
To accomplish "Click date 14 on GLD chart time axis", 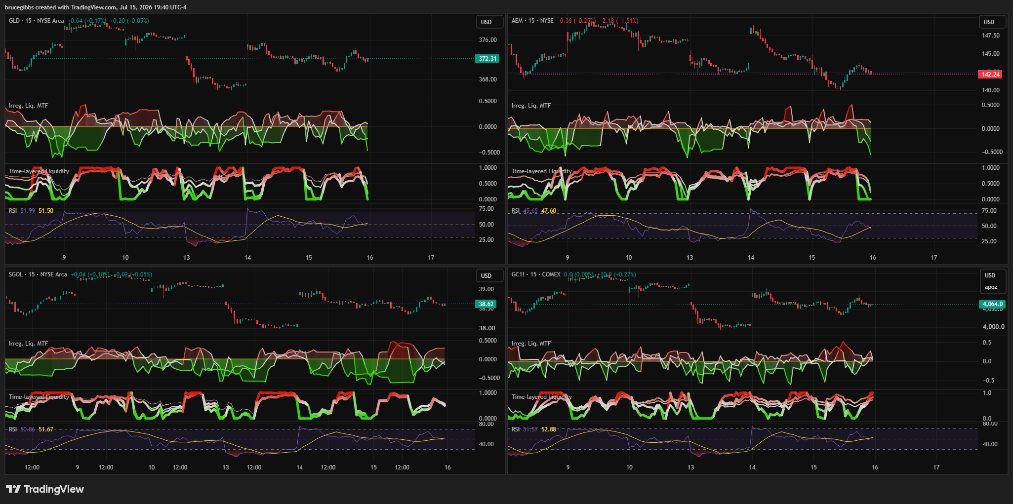I will 247,258.
